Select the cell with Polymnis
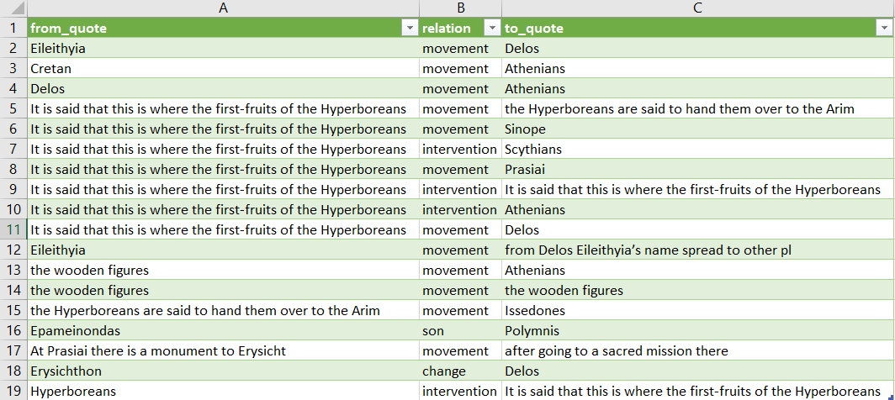The width and height of the screenshot is (895, 400). [532, 331]
